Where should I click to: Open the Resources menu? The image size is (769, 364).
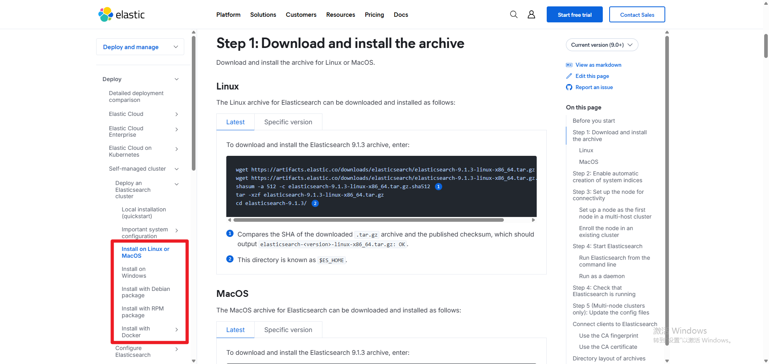340,14
